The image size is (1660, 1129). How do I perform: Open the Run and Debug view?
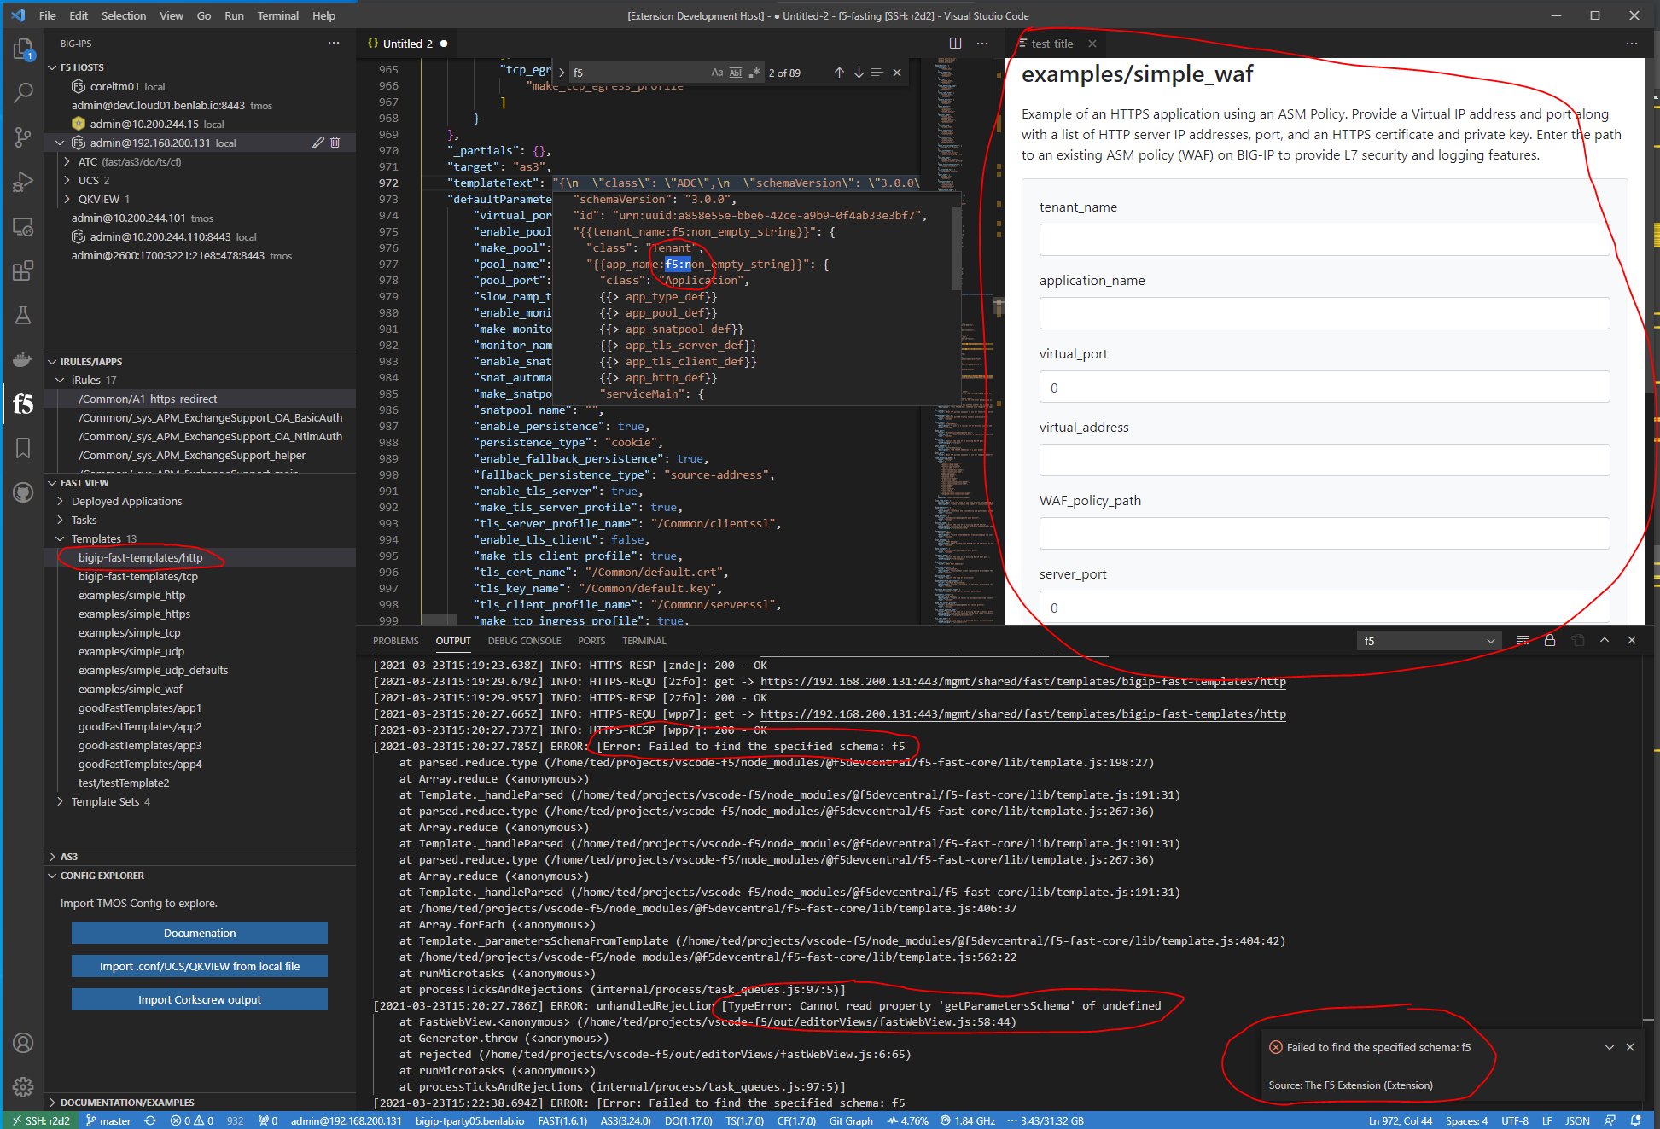(23, 181)
